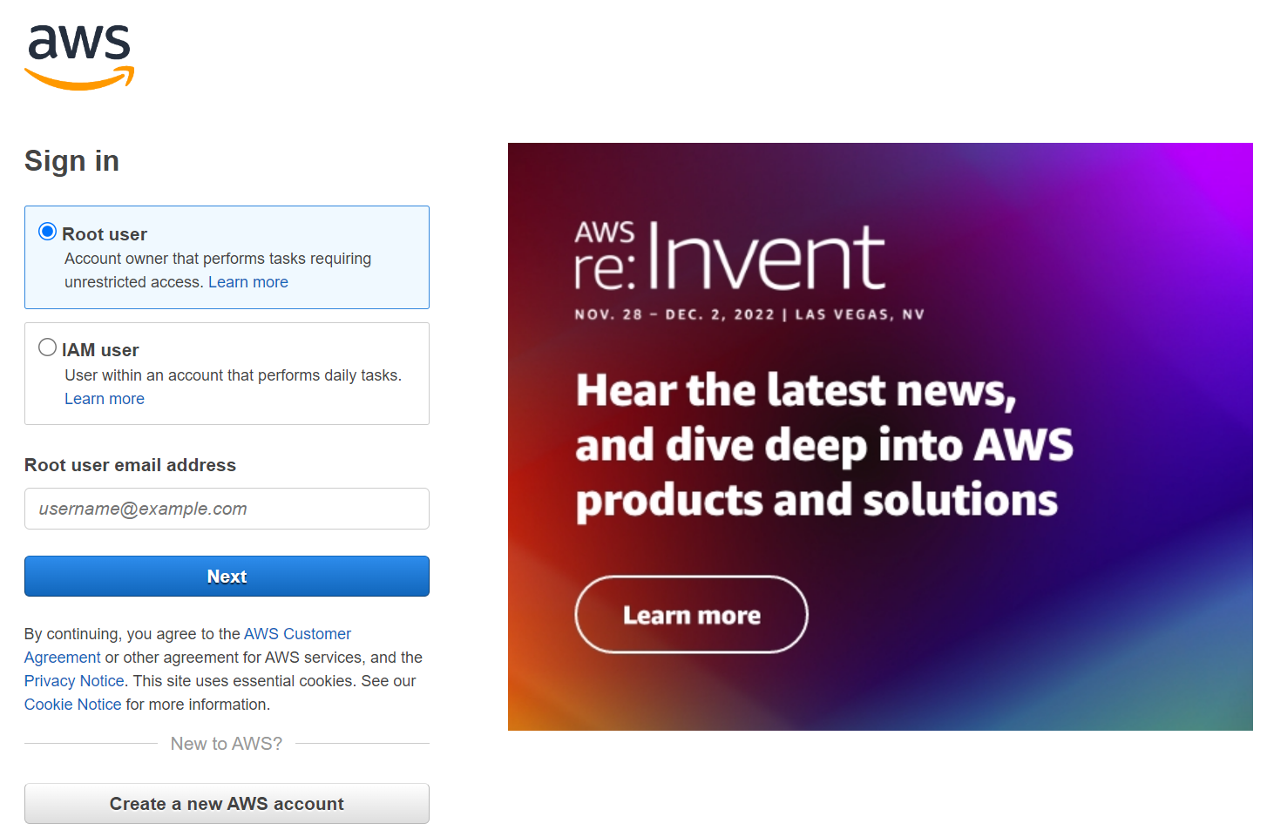Open Learn more link under IAM user
Viewport: 1267px width, 830px height.
pyautogui.click(x=105, y=399)
